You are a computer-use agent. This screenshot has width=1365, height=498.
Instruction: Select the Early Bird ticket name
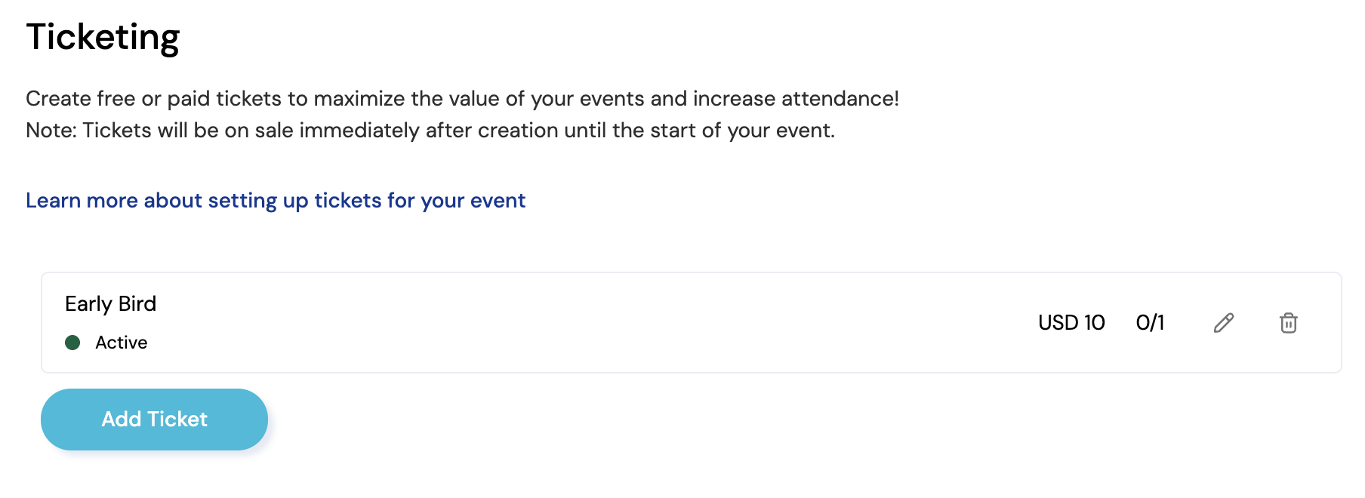click(x=111, y=304)
